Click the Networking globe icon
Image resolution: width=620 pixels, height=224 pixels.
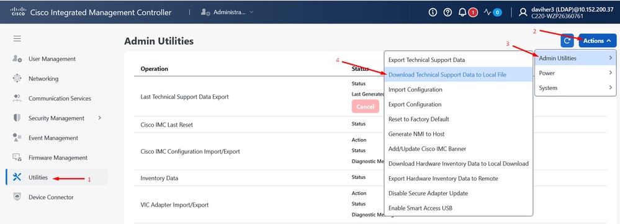tap(17, 78)
